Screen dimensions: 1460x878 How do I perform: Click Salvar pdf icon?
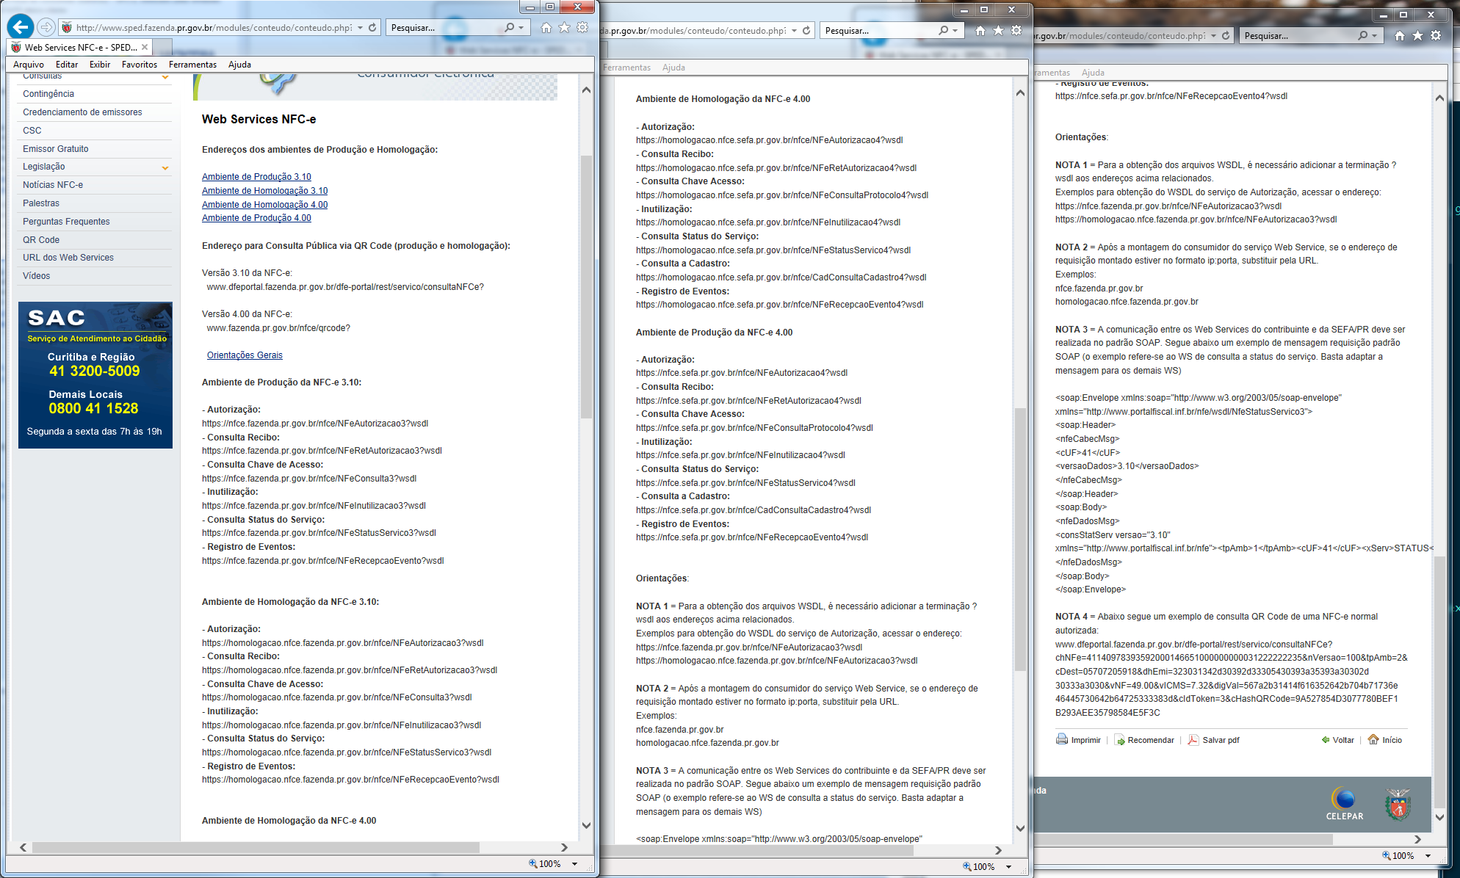point(1193,739)
